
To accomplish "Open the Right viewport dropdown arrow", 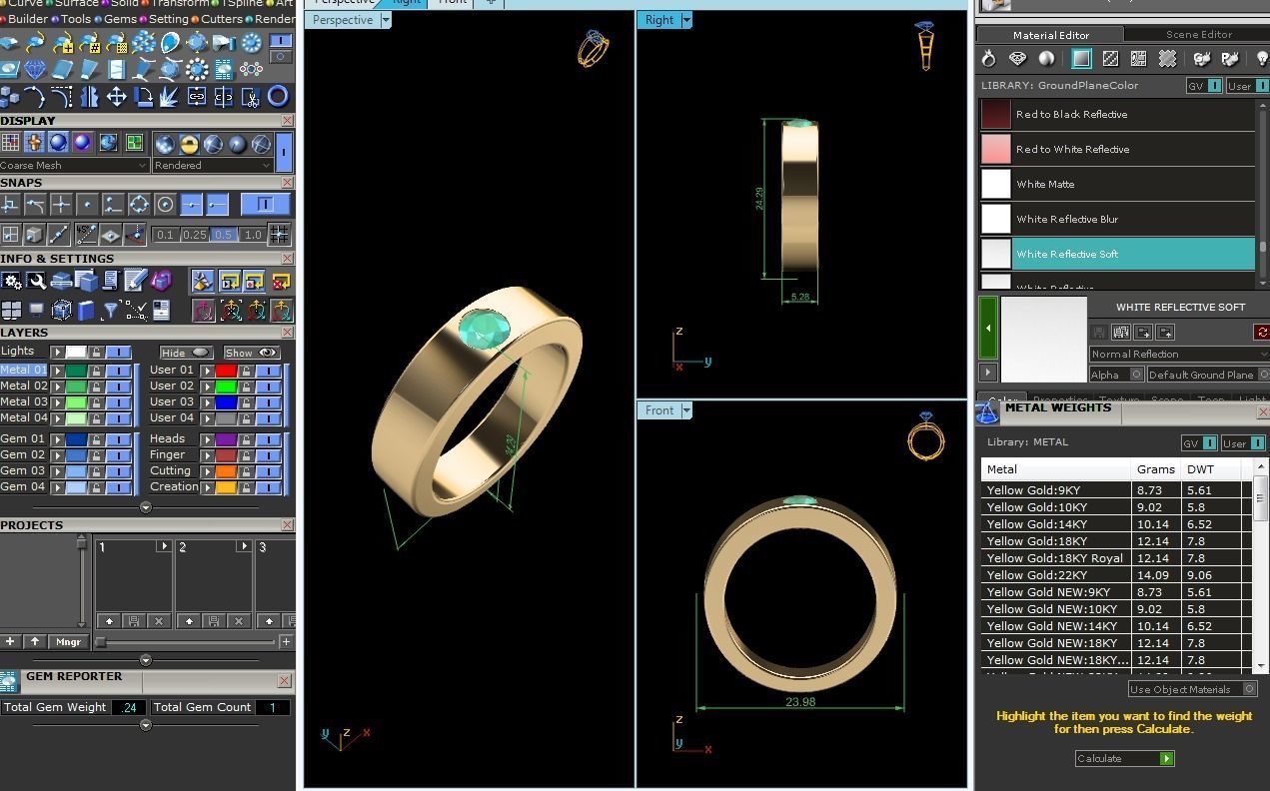I will [x=686, y=20].
